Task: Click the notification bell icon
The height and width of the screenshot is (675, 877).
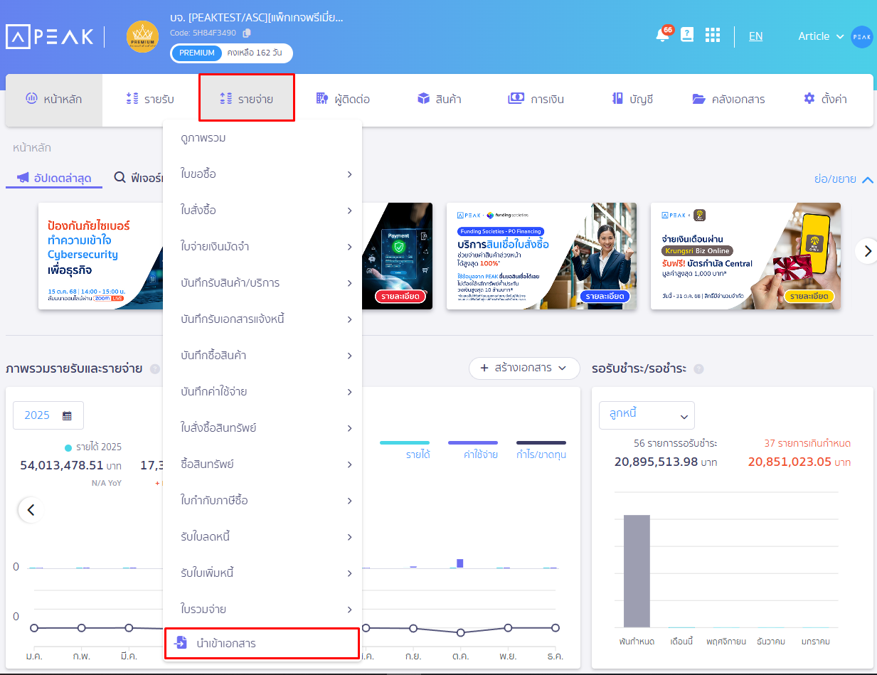Action: 662,36
